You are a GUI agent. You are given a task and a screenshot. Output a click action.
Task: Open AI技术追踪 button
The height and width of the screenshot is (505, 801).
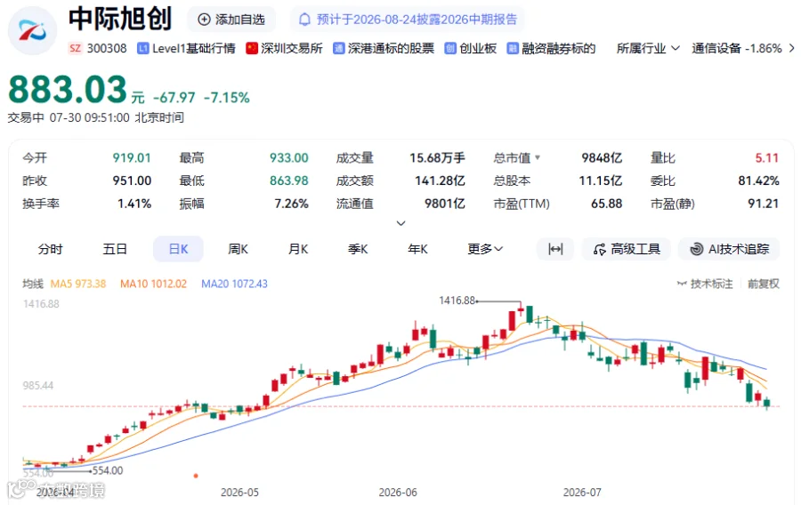(729, 249)
